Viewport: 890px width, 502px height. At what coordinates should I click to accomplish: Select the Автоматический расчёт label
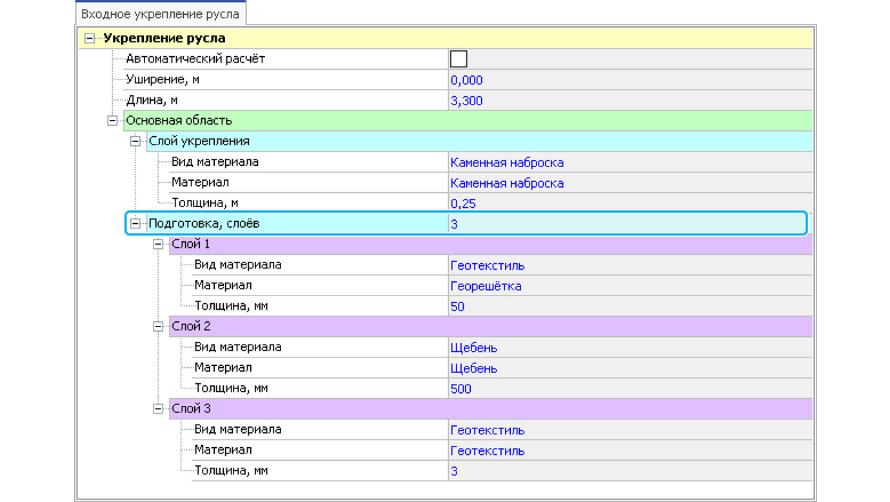[x=195, y=59]
